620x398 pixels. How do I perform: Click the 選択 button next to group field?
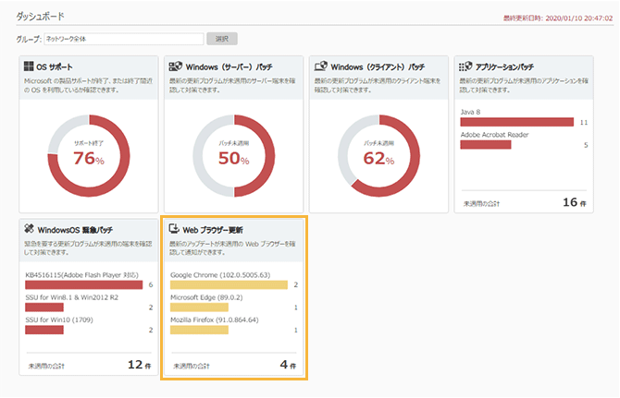click(x=222, y=39)
